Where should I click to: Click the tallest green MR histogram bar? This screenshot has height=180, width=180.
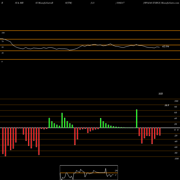[x=136, y=118]
